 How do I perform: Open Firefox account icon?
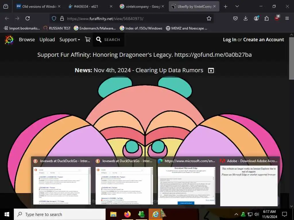tap(256, 18)
